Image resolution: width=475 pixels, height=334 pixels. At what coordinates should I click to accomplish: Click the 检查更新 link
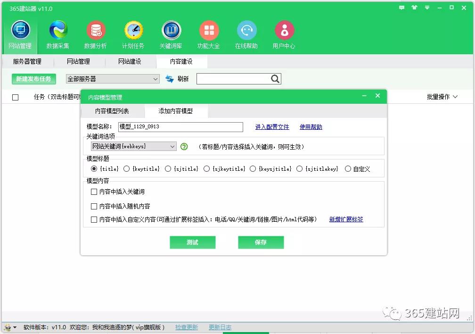pyautogui.click(x=186, y=327)
